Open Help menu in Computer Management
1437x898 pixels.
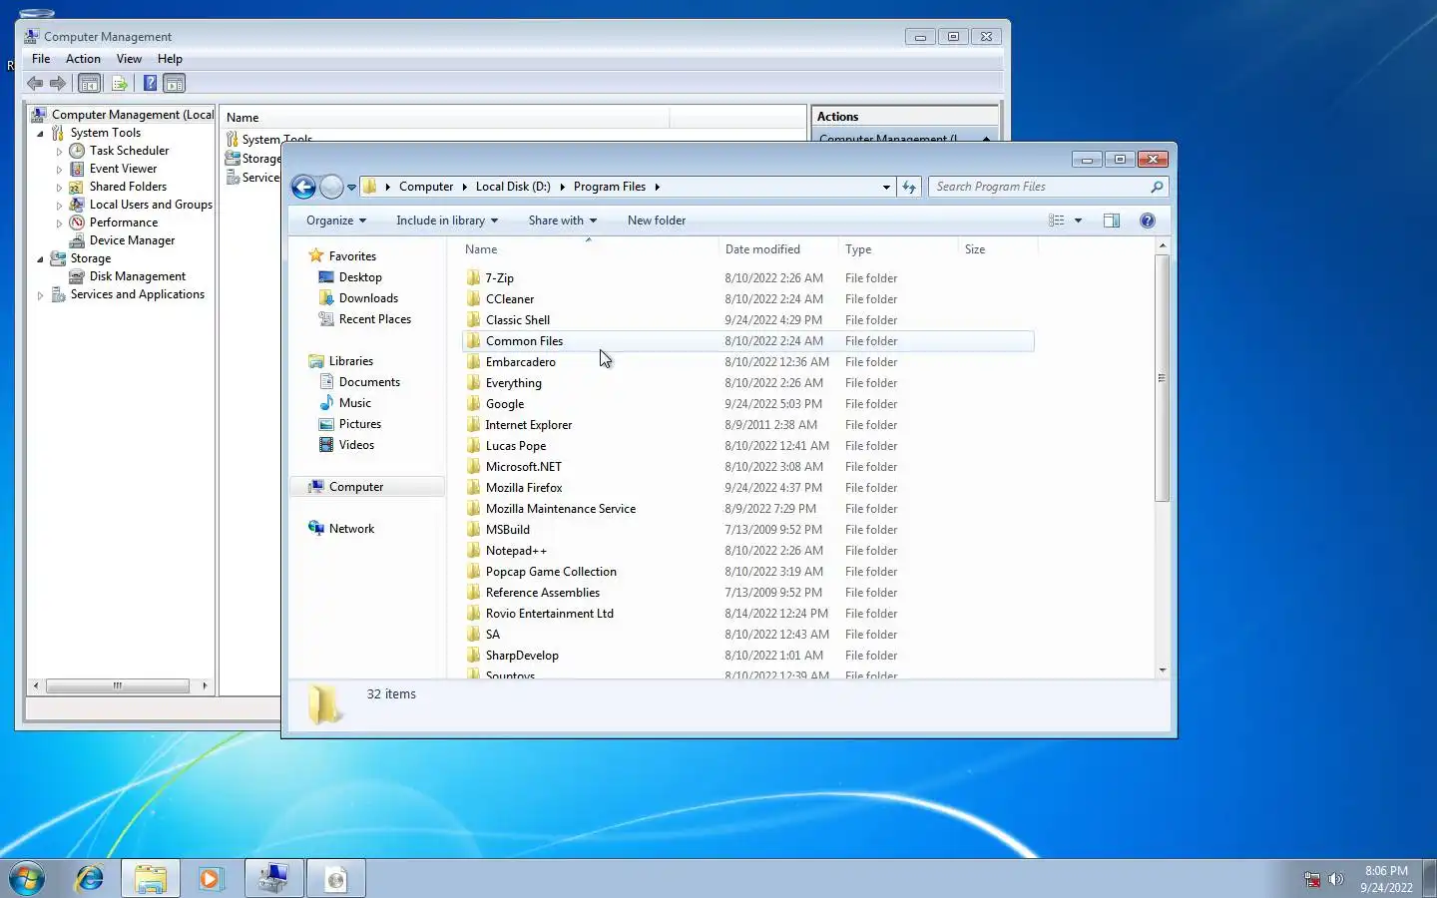click(170, 59)
